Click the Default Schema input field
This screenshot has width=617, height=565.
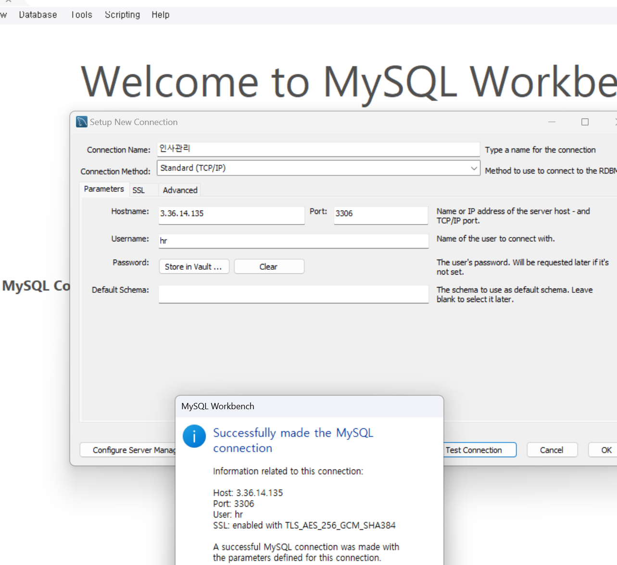pyautogui.click(x=294, y=294)
